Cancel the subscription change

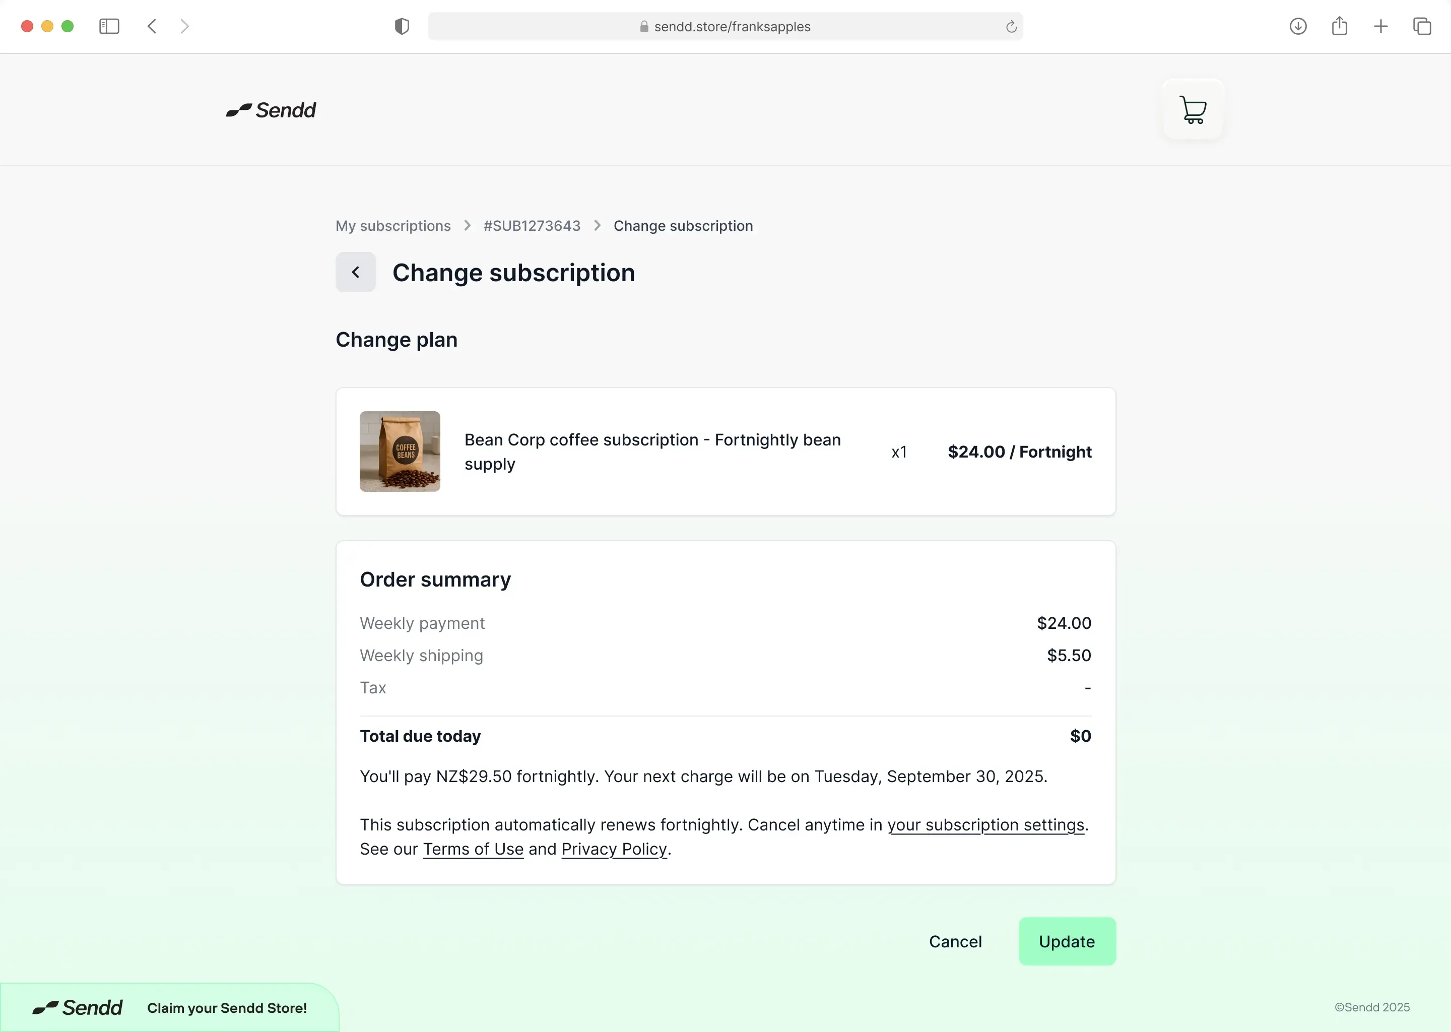955,941
